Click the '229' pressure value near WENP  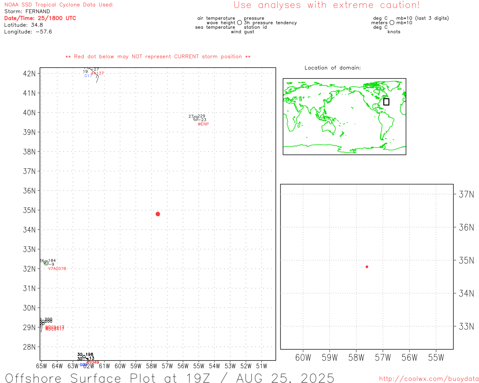201,116
